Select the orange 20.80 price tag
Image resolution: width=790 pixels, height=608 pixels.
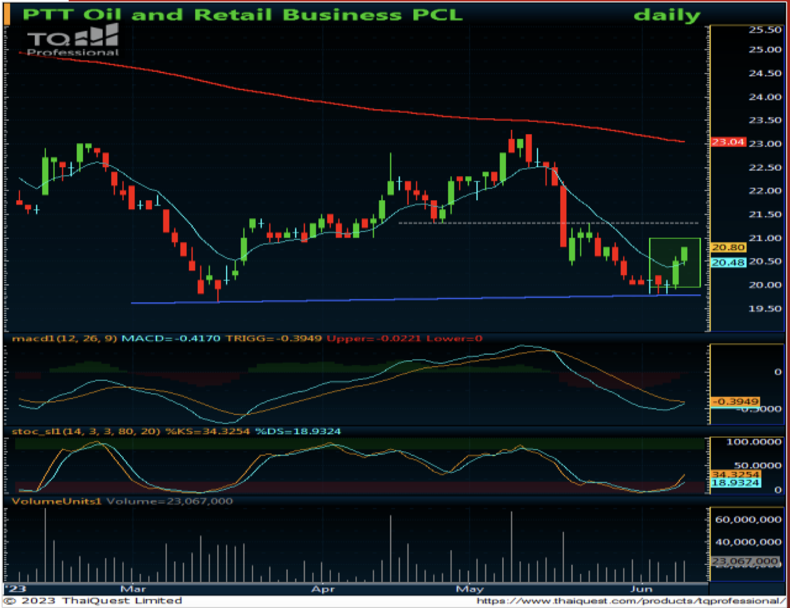(x=728, y=247)
